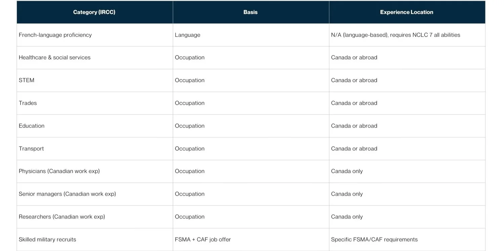
Task: Select Occupation cell in the Trades row
Action: [x=251, y=103]
